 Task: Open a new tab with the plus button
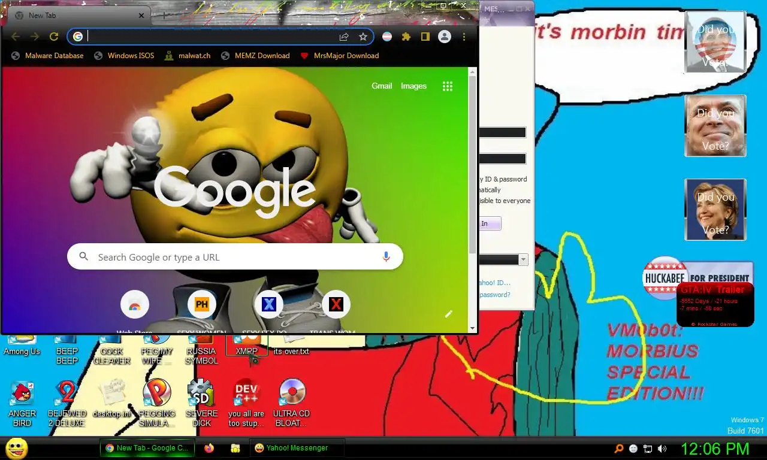click(x=164, y=15)
